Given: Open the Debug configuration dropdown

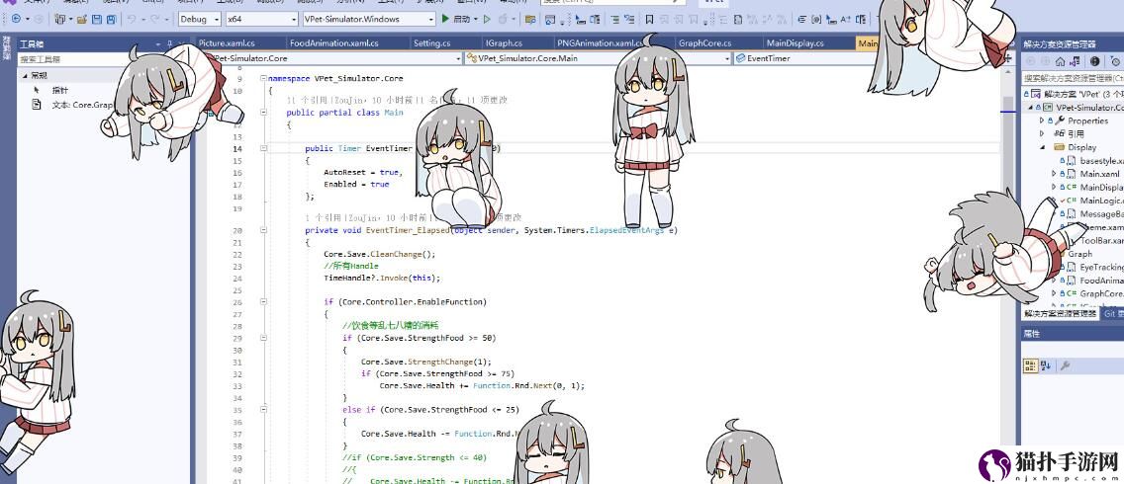Looking at the screenshot, I should tap(199, 19).
